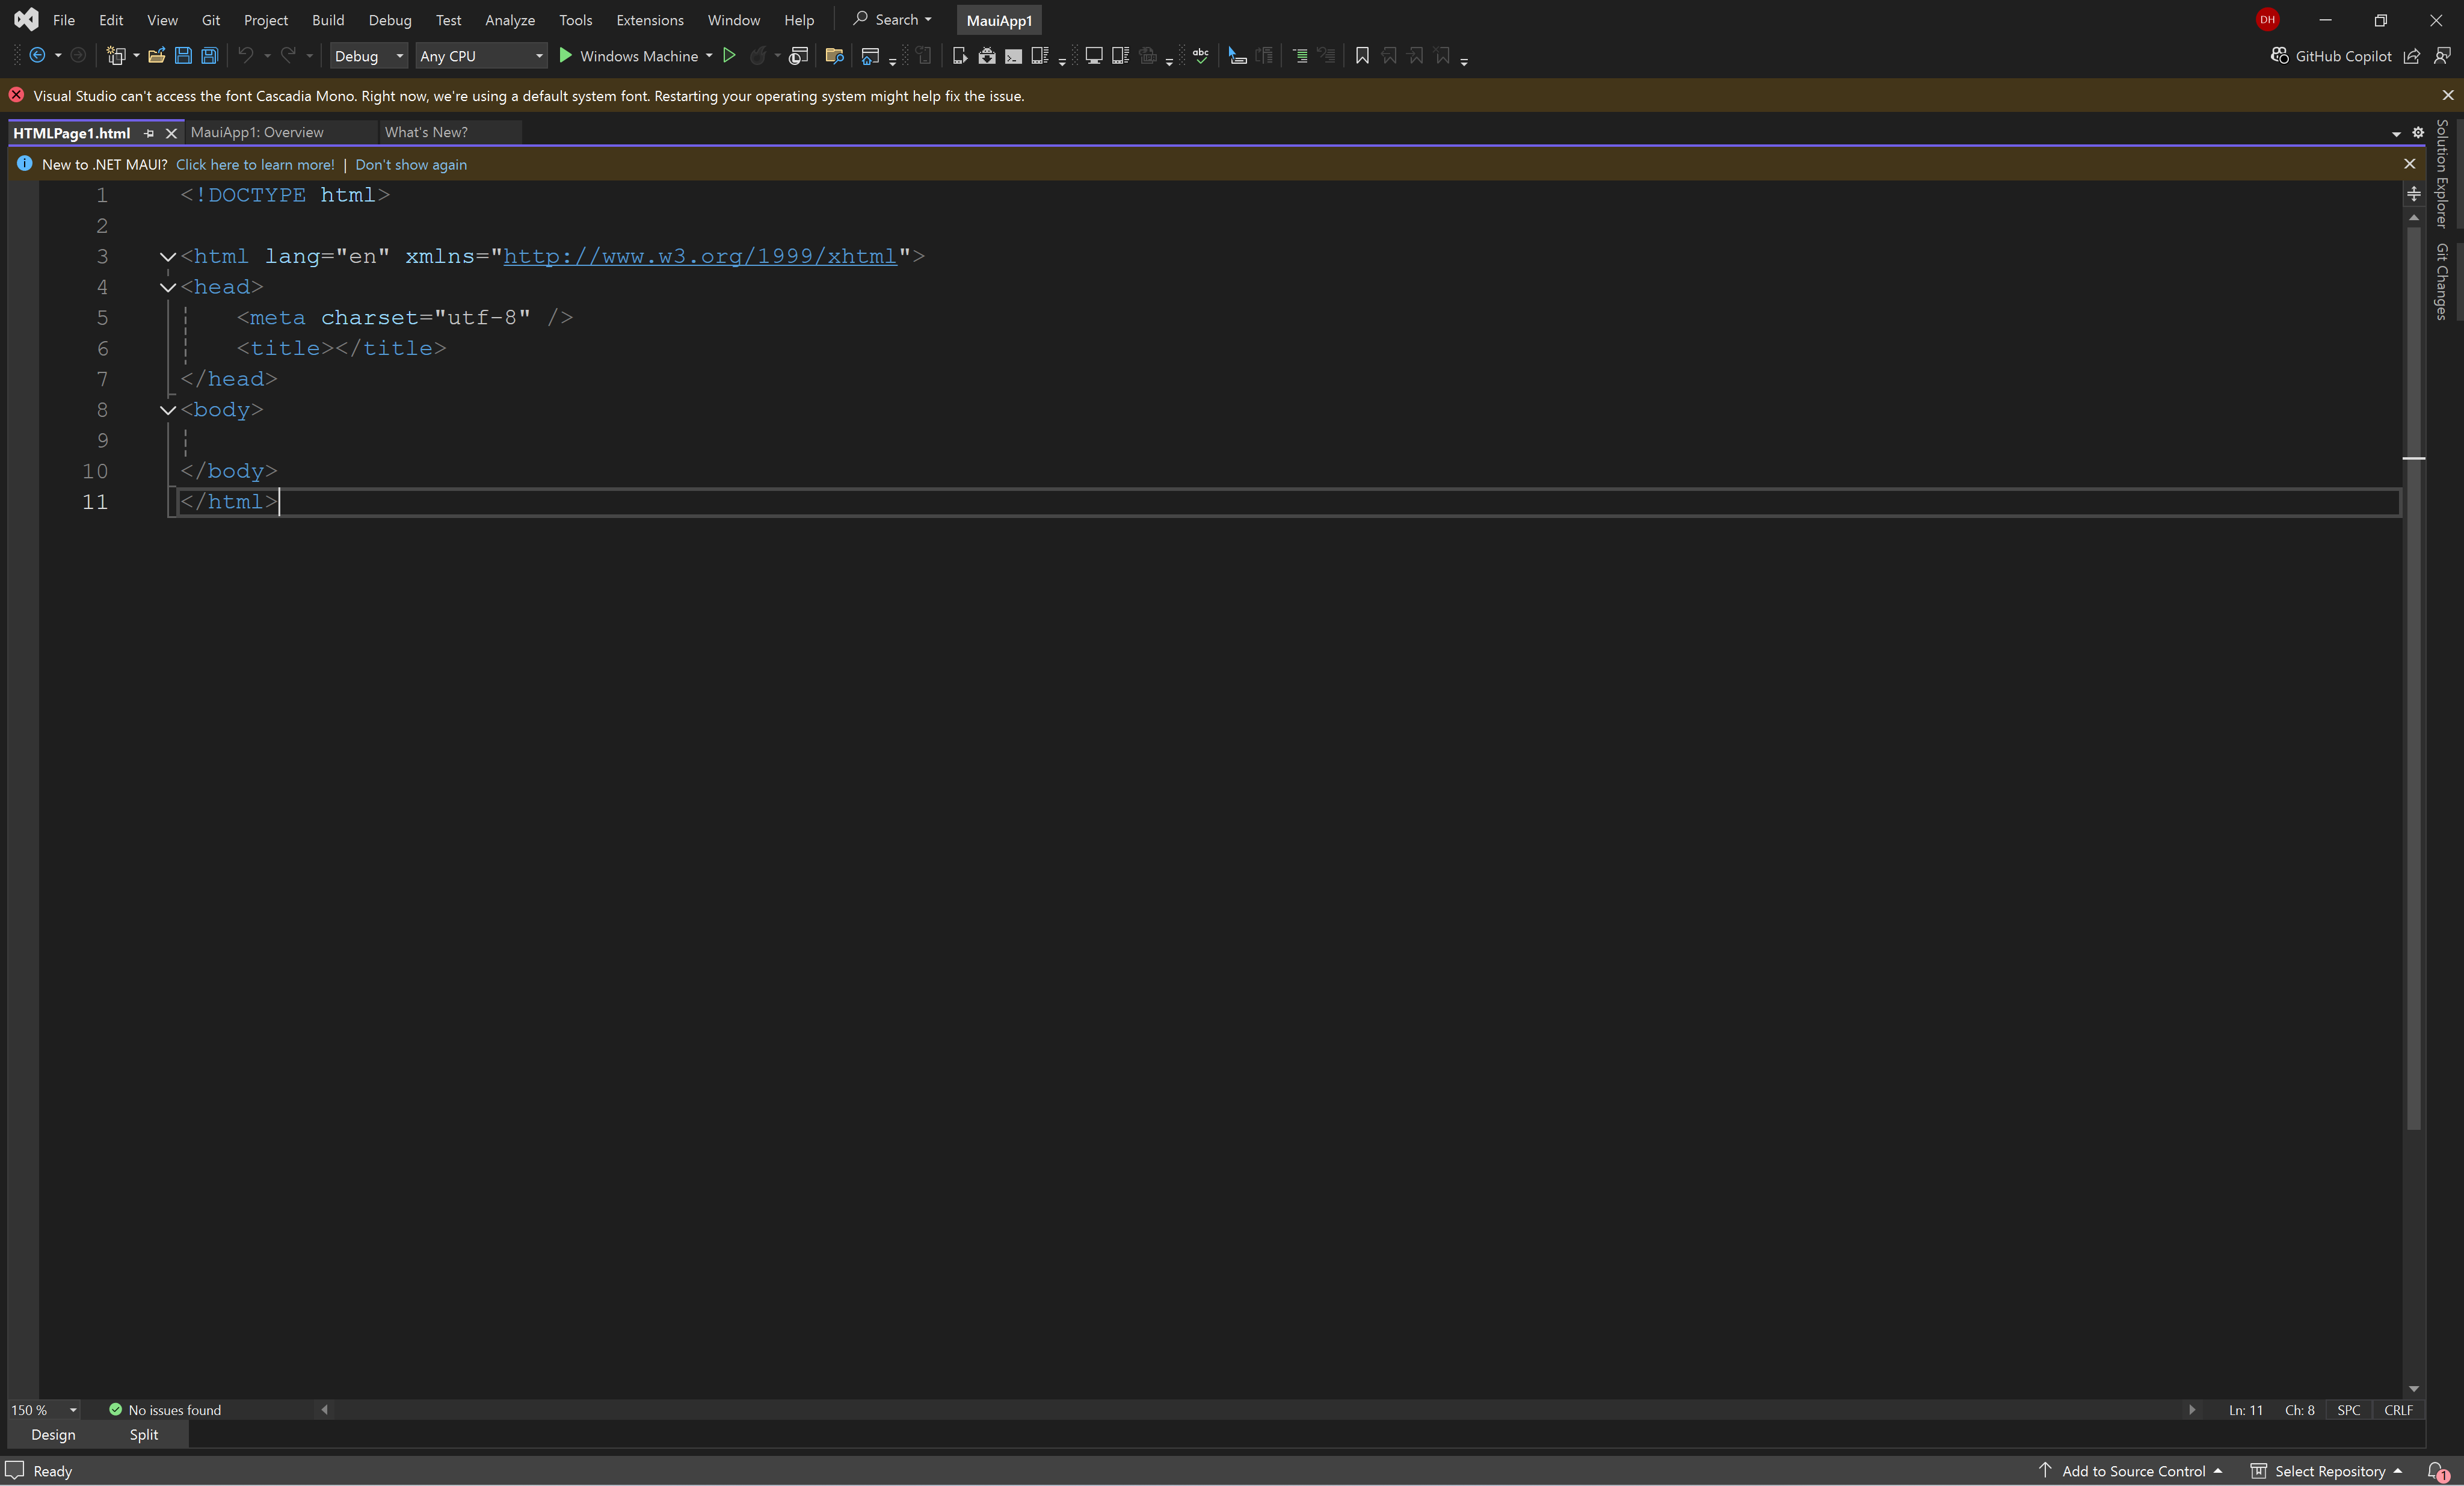Switch to the MauiApp1: Overview tab
The height and width of the screenshot is (1486, 2464).
point(257,132)
